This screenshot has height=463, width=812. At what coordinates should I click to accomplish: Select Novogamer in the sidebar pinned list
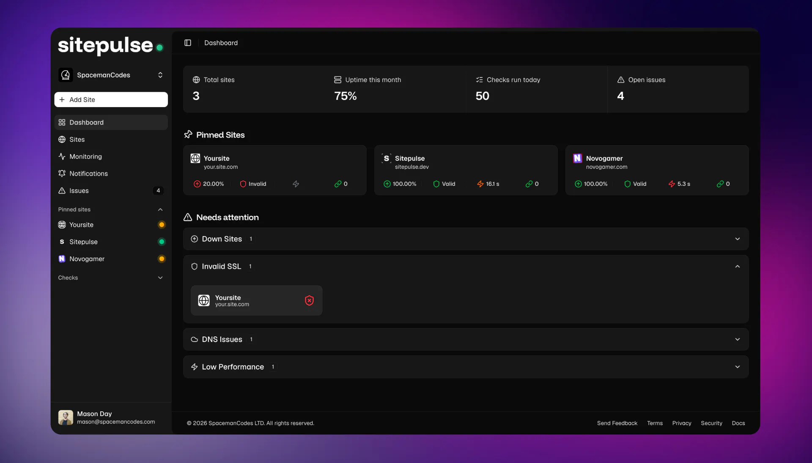(x=111, y=259)
